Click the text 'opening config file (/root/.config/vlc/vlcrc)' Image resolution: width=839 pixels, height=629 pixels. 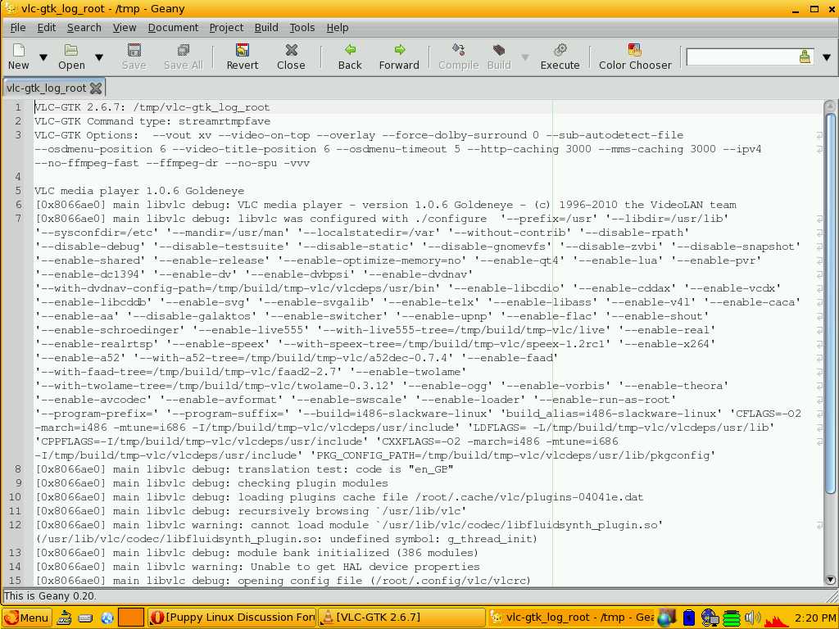(x=384, y=581)
